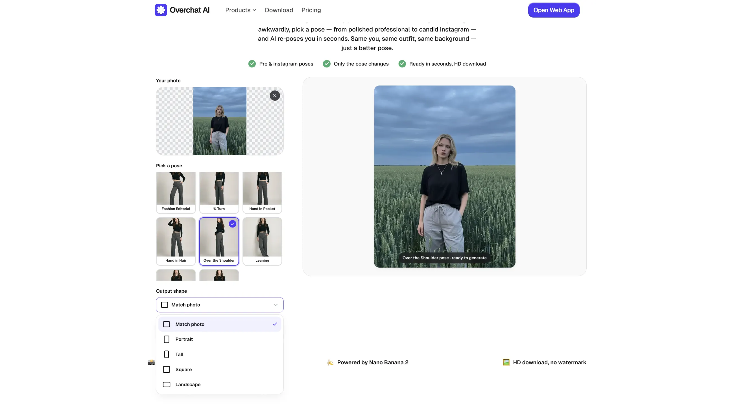Screen dimensions: 734x405
Task: Select the Hand in Hair pose
Action: tap(176, 241)
